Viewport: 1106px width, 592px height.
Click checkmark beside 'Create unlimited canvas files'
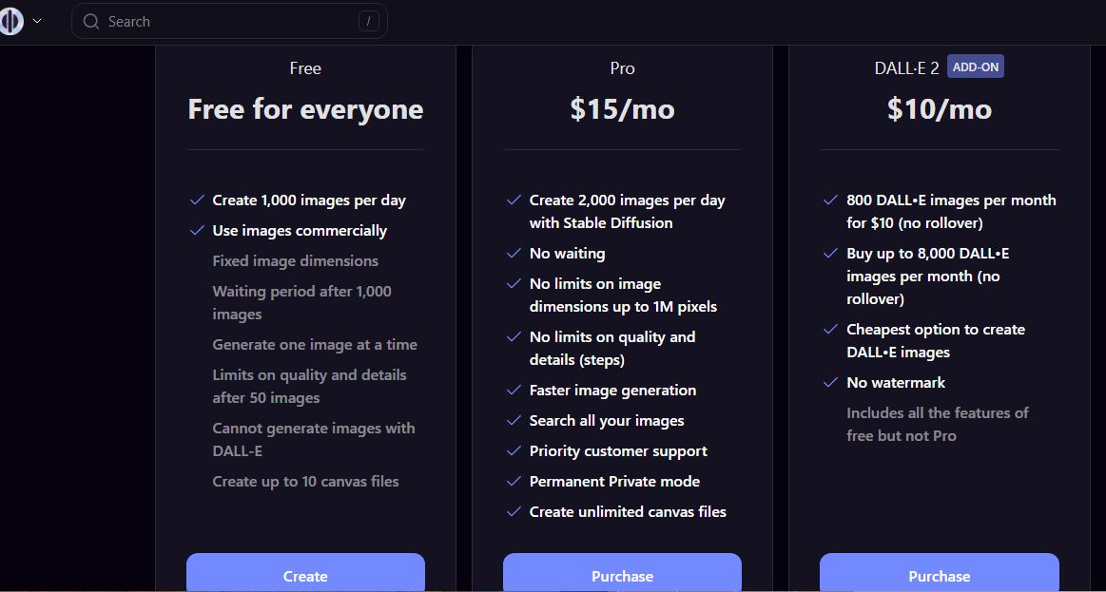[x=514, y=511]
